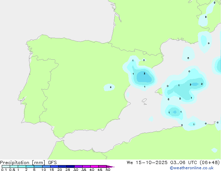This screenshot has width=221, height=171.
Task: Click the '20' legend scale label
Action: point(60,170)
